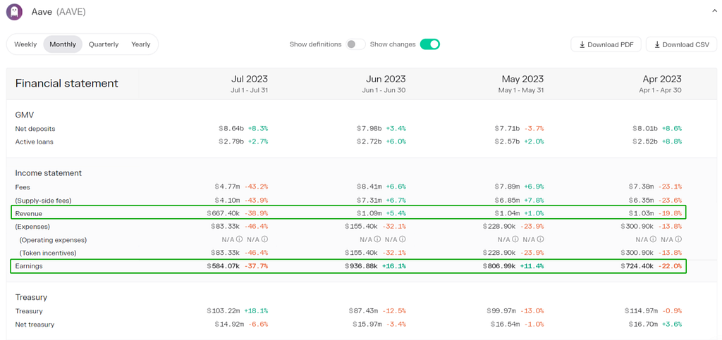Download the statement as CSV

pos(682,44)
